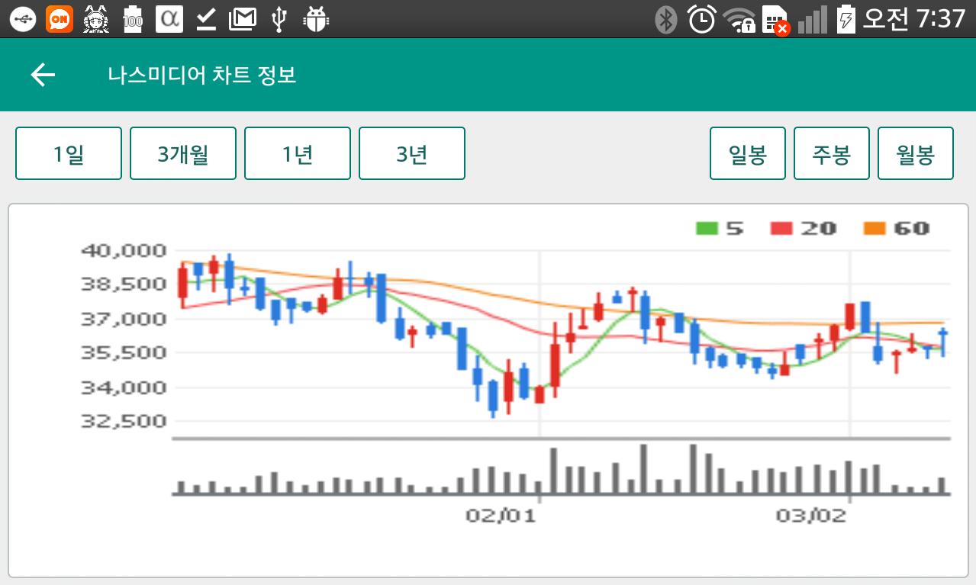Tap the Gmail notification icon
976x585 pixels.
pyautogui.click(x=242, y=19)
